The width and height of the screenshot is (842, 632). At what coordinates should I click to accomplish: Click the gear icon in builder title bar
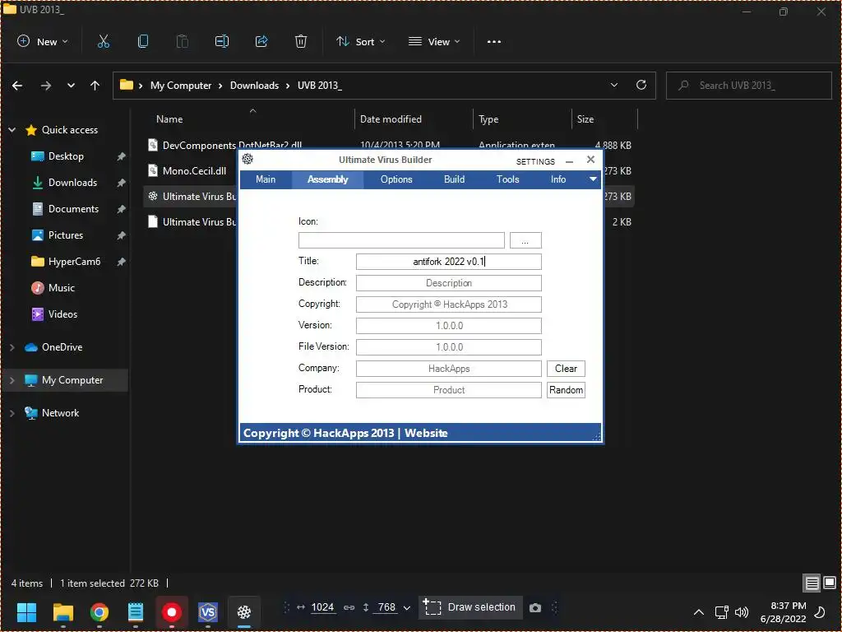click(248, 159)
